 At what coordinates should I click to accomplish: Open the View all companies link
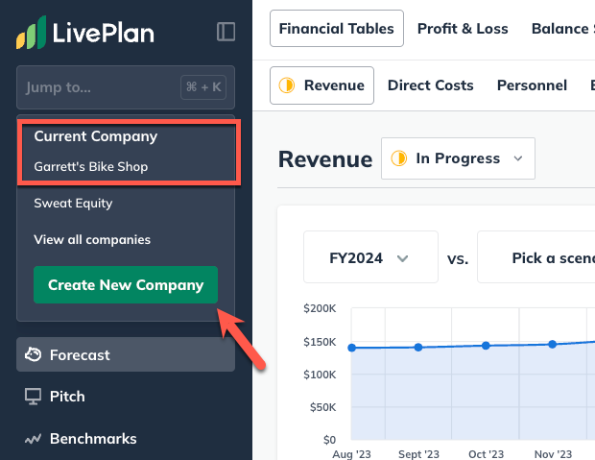pyautogui.click(x=92, y=239)
